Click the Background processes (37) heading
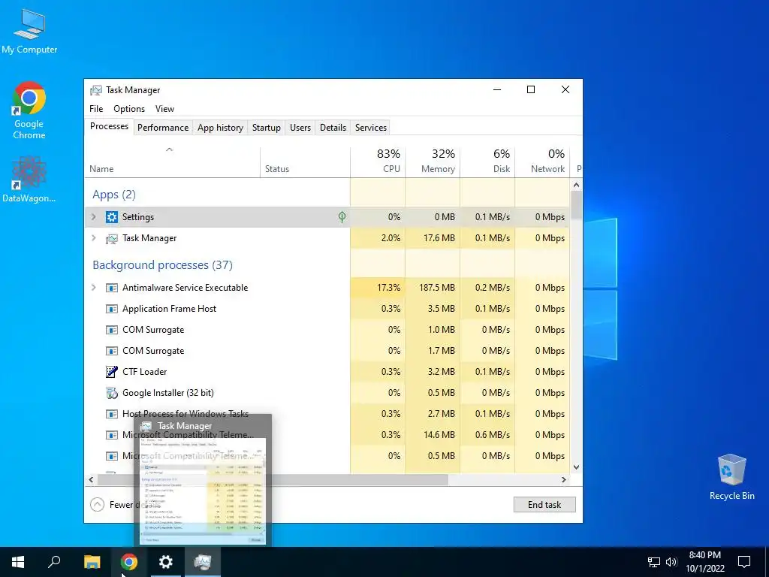 [x=162, y=265]
